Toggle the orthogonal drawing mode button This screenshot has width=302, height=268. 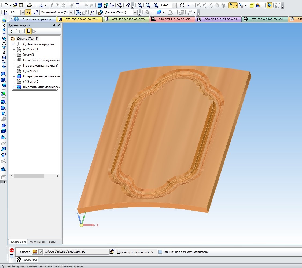coord(28,12)
